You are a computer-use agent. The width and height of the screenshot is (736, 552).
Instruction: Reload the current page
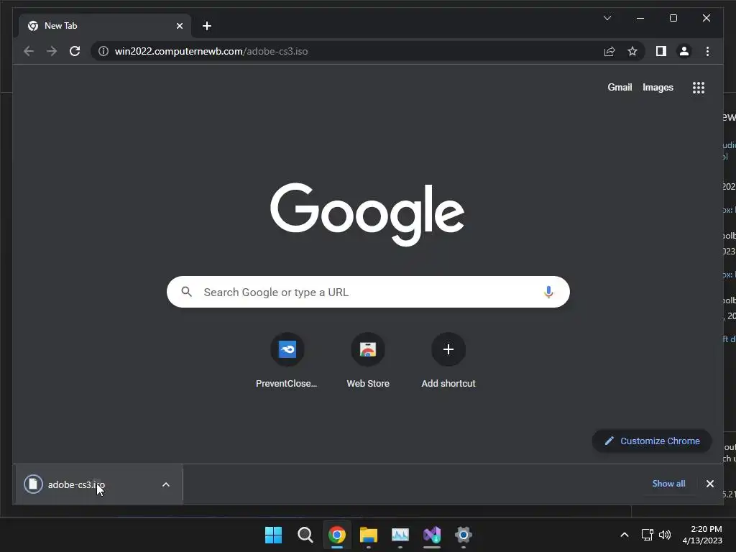click(x=75, y=51)
